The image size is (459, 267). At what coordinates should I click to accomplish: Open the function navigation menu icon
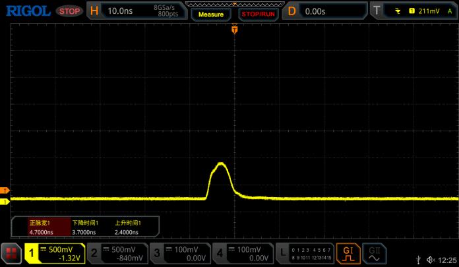tap(11, 253)
